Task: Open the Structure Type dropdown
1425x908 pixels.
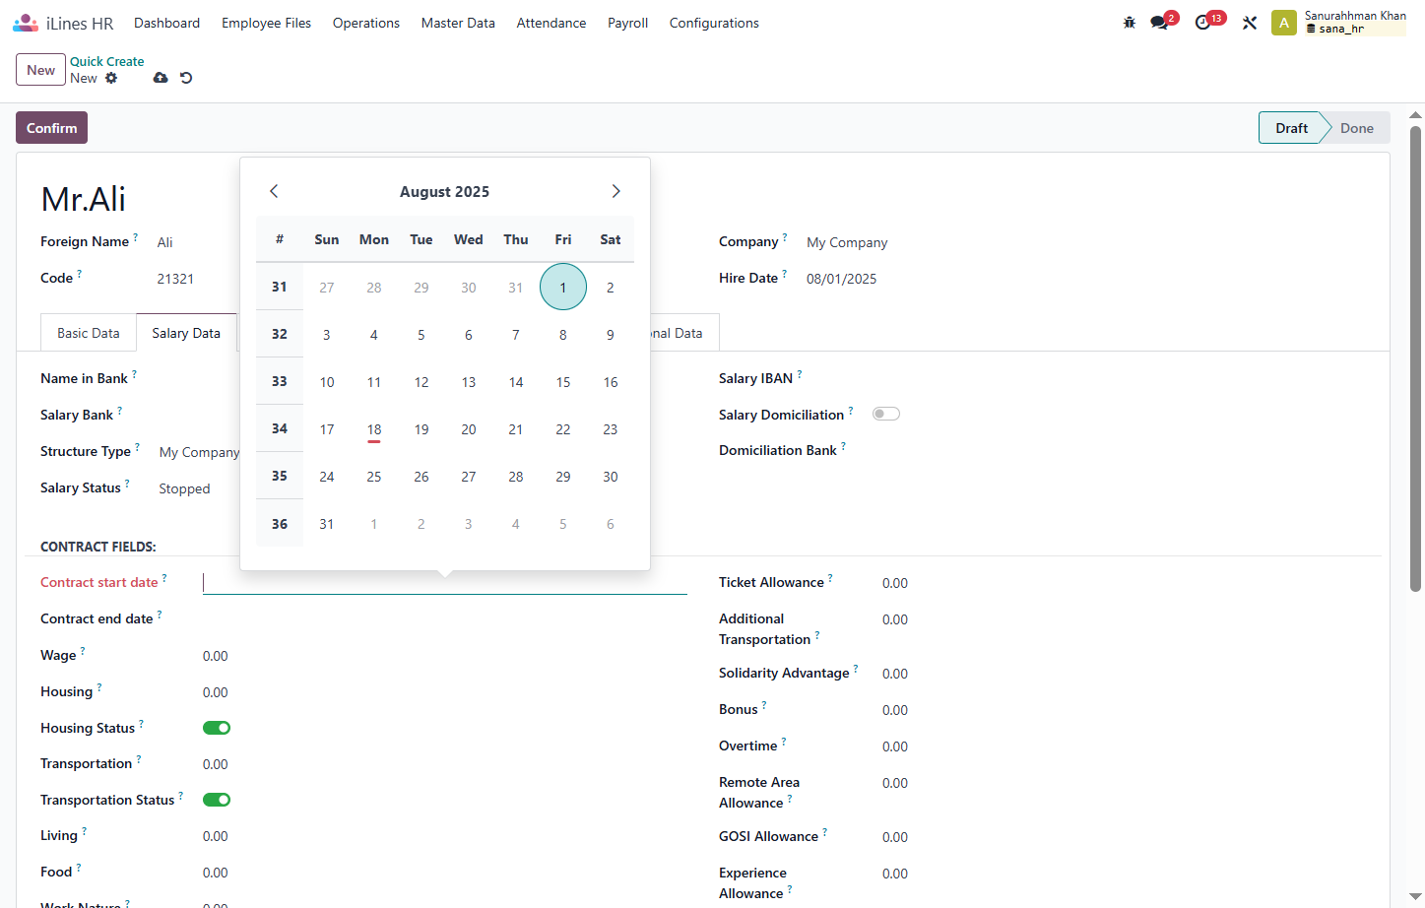Action: tap(199, 452)
